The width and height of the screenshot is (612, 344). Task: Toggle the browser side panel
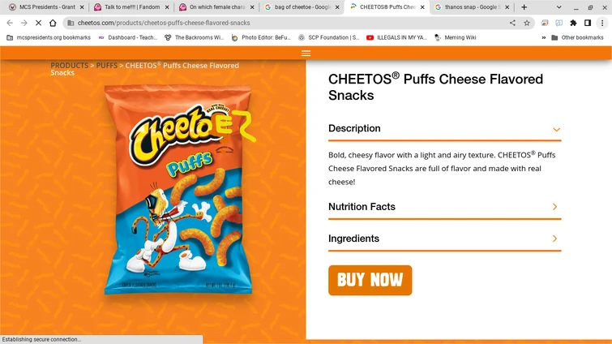pyautogui.click(x=588, y=23)
